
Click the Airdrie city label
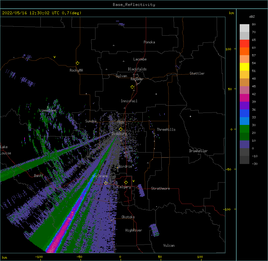coord(126,166)
